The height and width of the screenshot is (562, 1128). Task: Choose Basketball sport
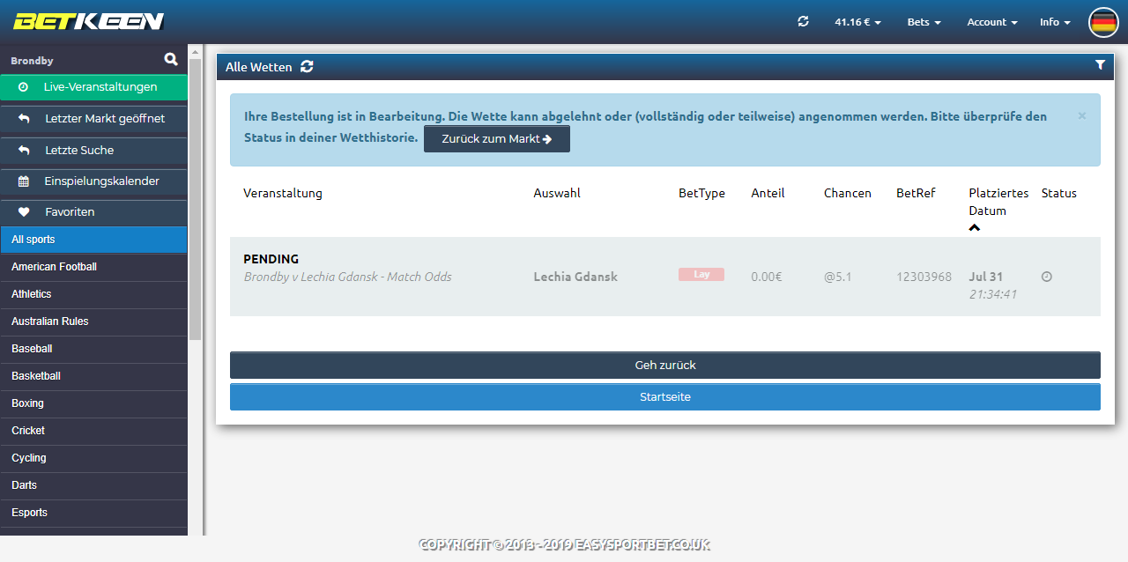click(93, 376)
